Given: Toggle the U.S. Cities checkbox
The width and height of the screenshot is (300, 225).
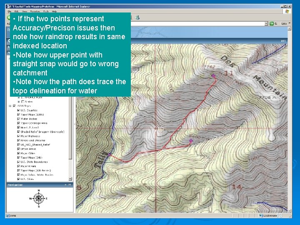Looking at the screenshot, I should coord(18,179).
